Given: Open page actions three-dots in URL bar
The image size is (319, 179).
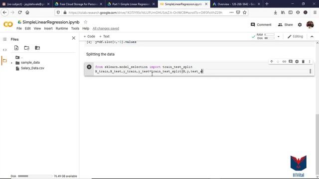Looking at the screenshot, I should point(231,12).
